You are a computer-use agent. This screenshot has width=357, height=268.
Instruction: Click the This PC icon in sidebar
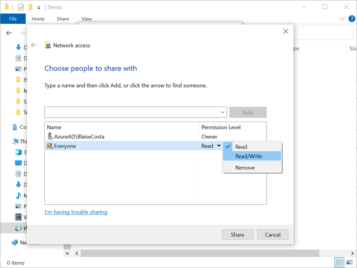16,141
